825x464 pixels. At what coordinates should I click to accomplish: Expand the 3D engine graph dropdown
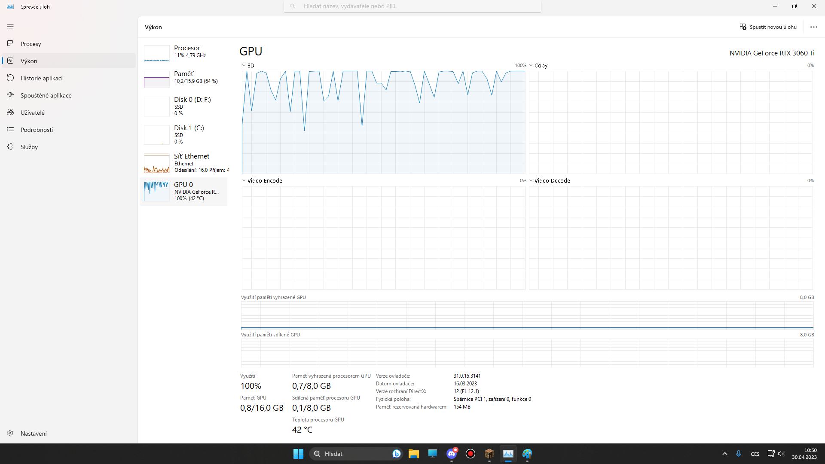click(244, 66)
